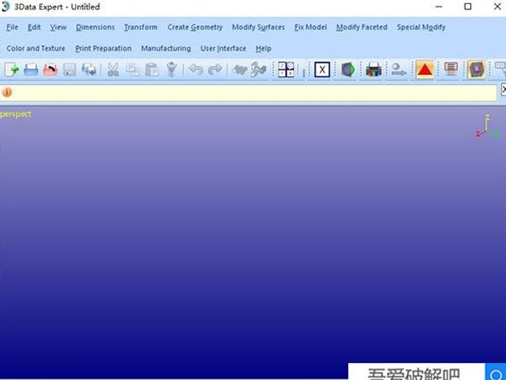This screenshot has height=380, width=506.
Task: Click the Save All disks icon
Action: [89, 70]
